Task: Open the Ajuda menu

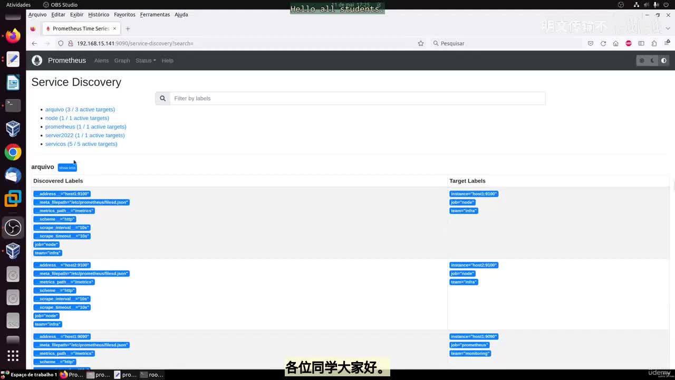Action: (181, 15)
